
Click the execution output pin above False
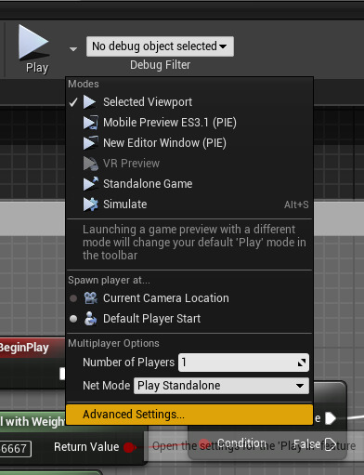coord(331,418)
